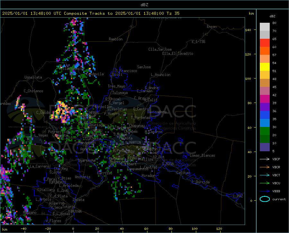289x233 pixels.
Task: Select the yellow 51 dBZ color swatch
Action: point(265,67)
